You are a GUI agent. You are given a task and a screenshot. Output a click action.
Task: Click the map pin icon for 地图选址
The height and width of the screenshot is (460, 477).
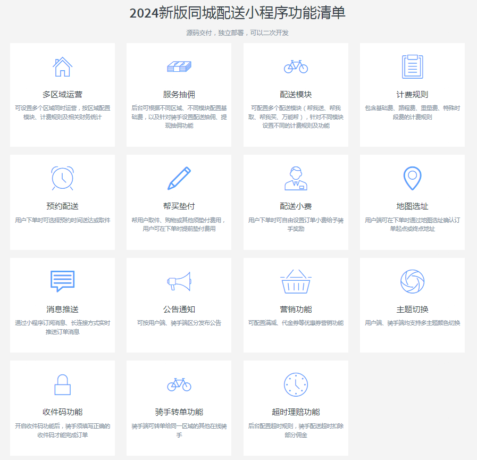tap(412, 178)
